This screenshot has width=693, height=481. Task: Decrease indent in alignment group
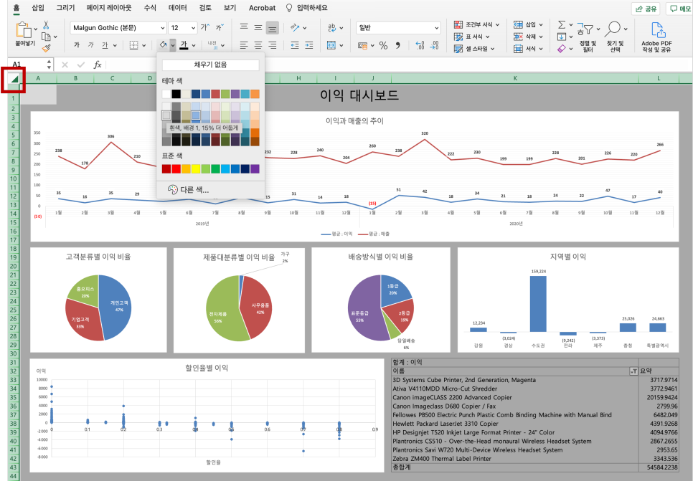(x=295, y=44)
